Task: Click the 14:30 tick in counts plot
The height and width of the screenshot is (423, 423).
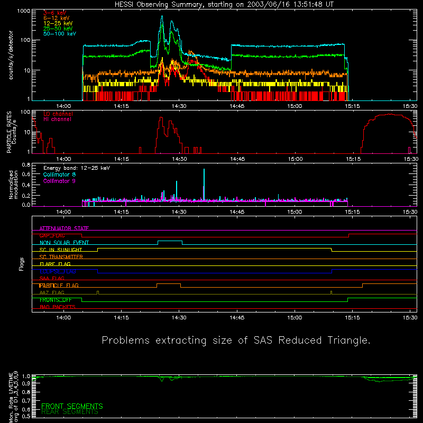Action: [x=179, y=106]
